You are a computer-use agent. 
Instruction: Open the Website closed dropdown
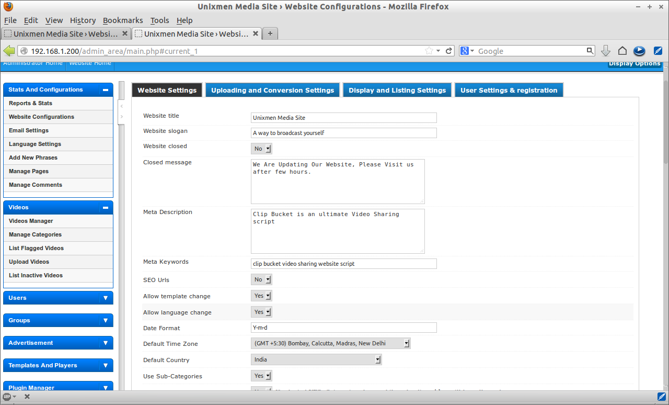(261, 149)
